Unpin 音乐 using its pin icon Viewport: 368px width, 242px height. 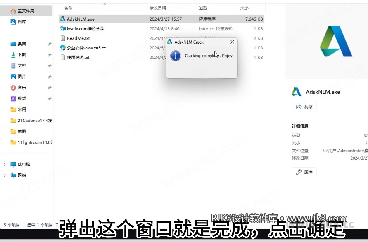click(50, 88)
